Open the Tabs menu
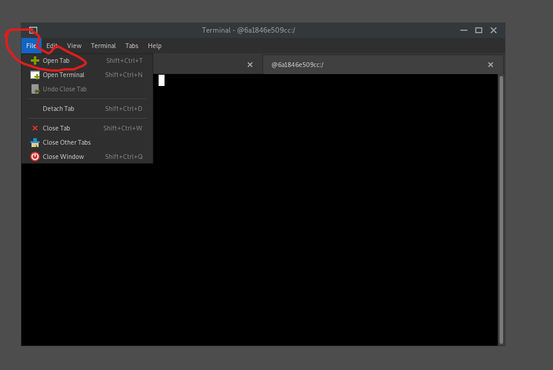 click(x=131, y=46)
